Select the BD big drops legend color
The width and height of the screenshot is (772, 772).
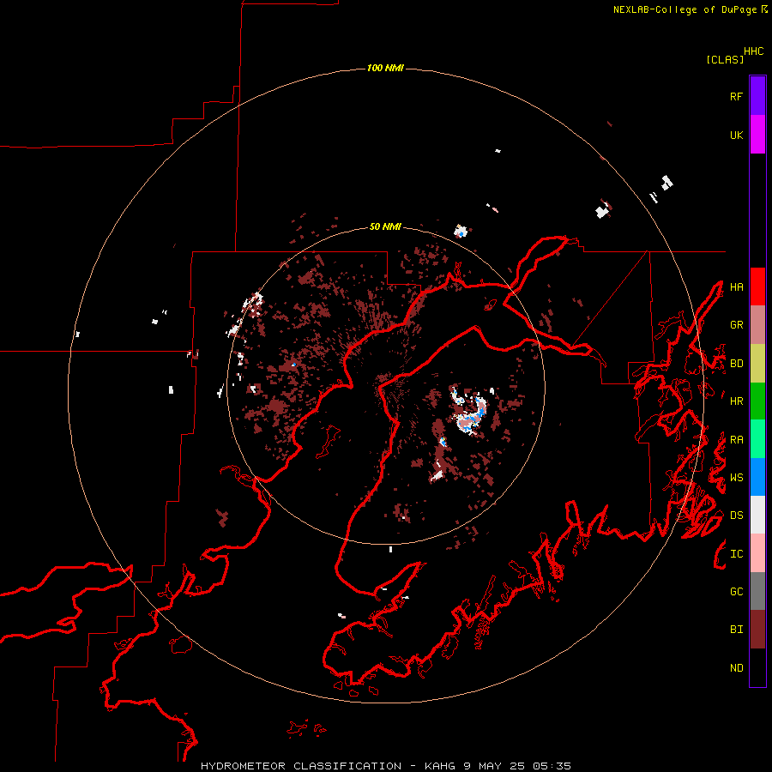click(757, 363)
